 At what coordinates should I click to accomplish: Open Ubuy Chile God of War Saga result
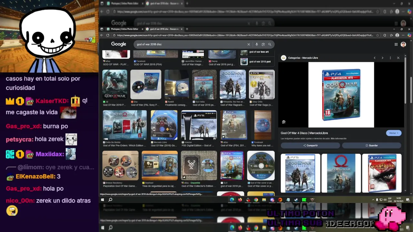[262, 85]
